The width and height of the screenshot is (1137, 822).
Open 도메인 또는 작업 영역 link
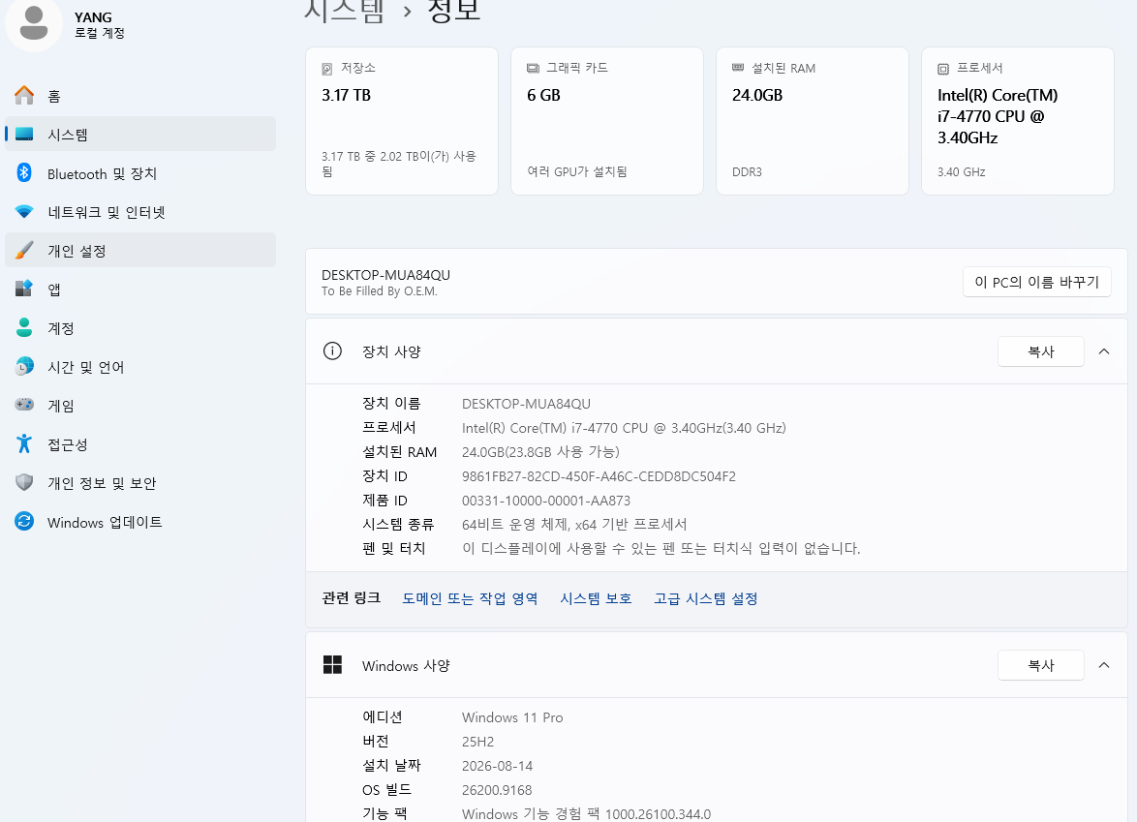click(470, 598)
